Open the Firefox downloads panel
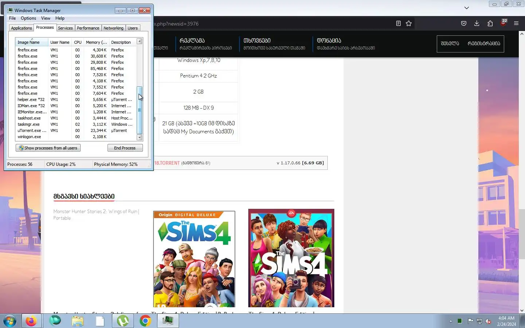 point(477,23)
